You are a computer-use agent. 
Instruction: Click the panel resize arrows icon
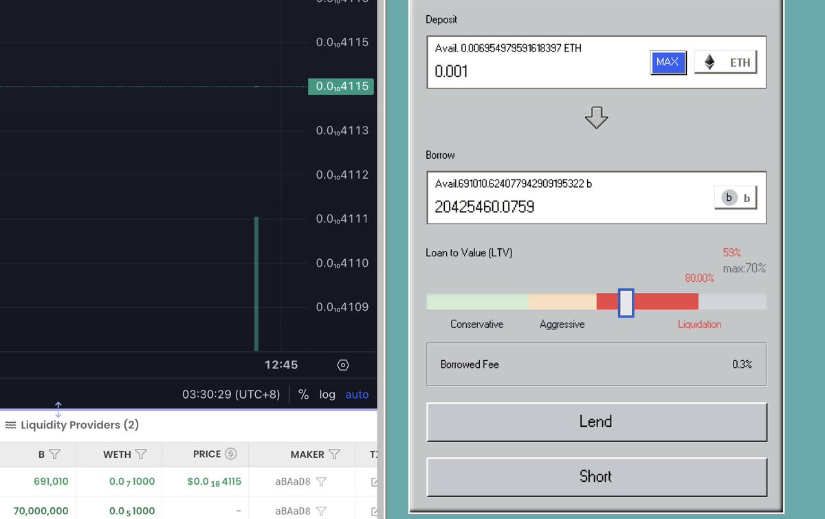click(58, 410)
